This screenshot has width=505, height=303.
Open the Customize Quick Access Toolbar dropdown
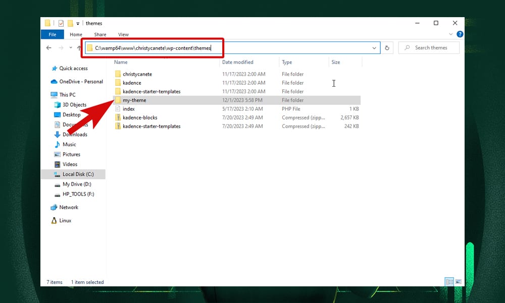point(78,23)
